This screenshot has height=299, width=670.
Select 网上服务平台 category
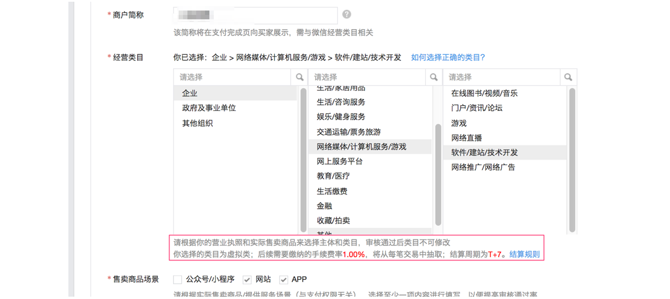370,161
